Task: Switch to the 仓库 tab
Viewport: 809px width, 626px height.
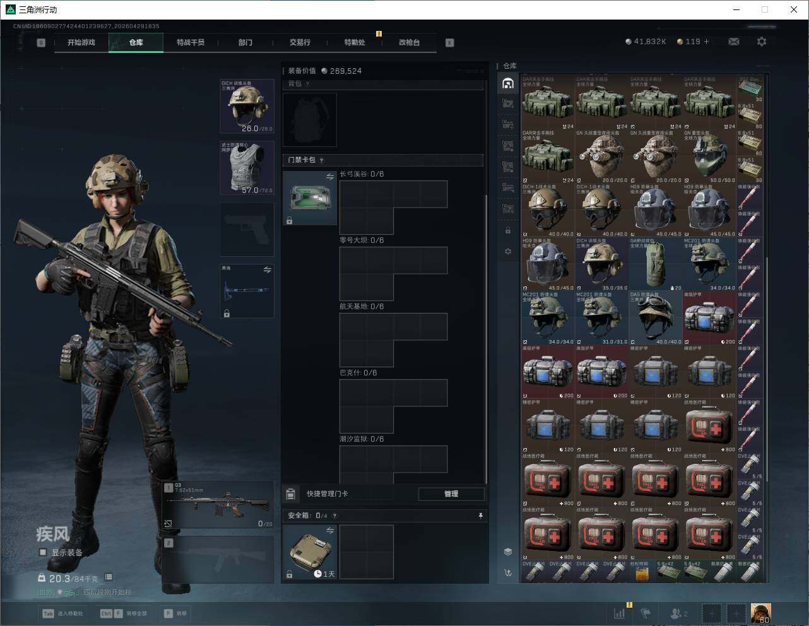Action: [136, 42]
